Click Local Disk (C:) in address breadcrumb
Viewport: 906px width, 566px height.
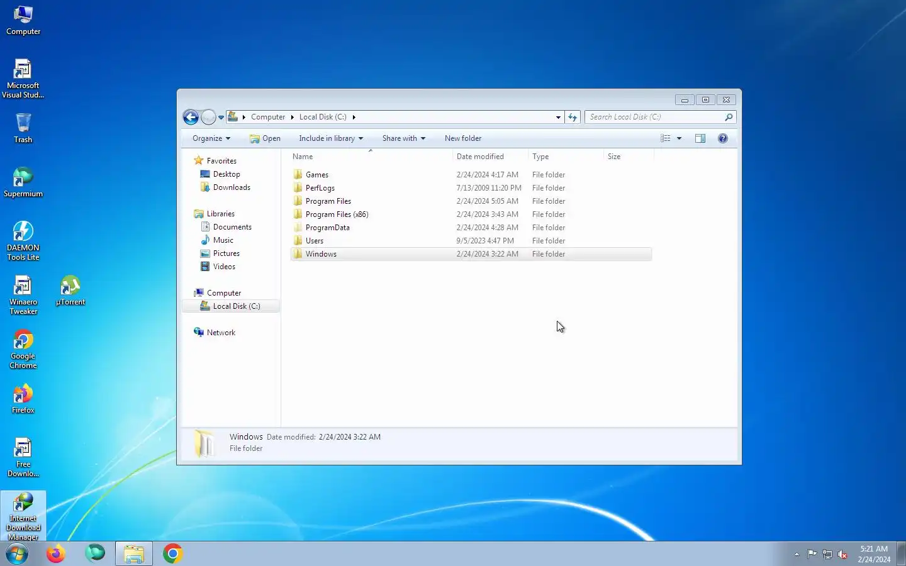[323, 117]
